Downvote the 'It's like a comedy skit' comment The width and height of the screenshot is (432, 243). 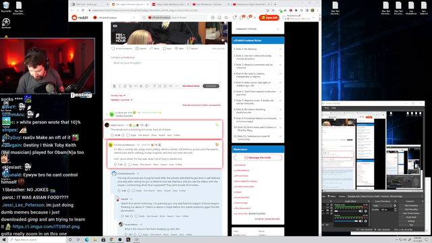point(125,165)
